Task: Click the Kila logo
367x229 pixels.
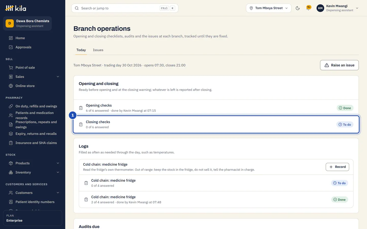Action: coord(16,8)
